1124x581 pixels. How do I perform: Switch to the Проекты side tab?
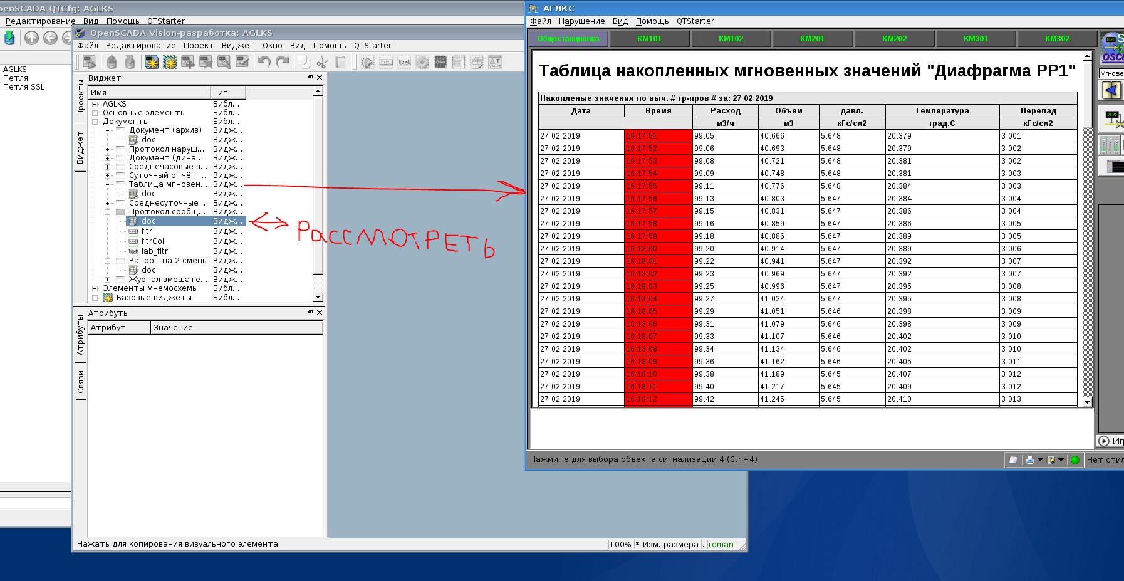pos(80,98)
